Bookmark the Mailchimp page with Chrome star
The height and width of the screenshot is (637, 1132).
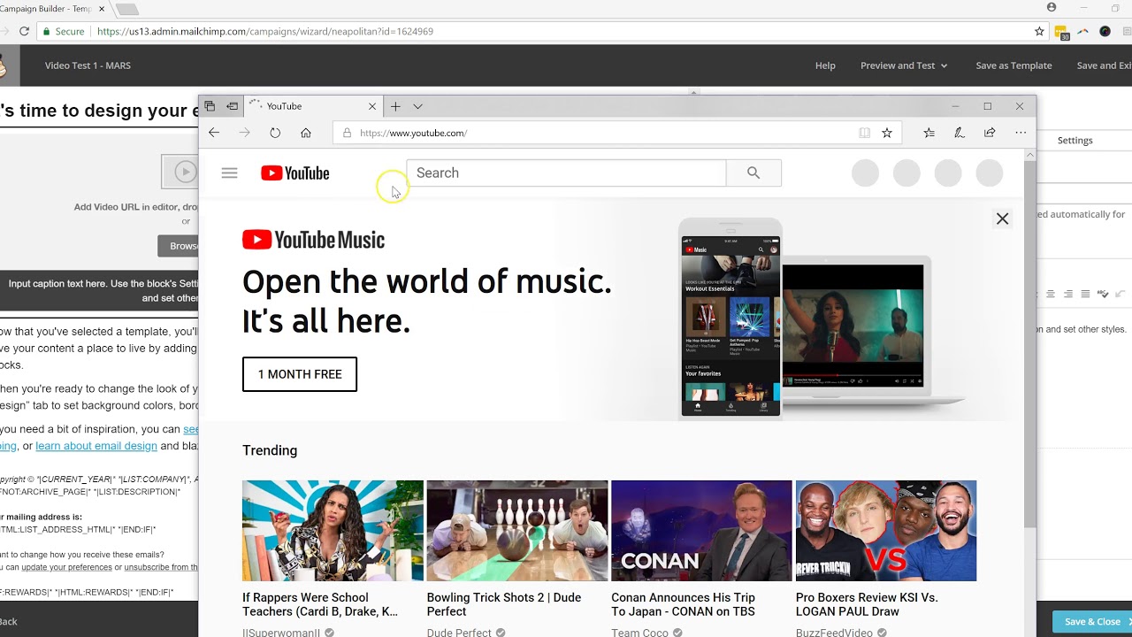1039,31
